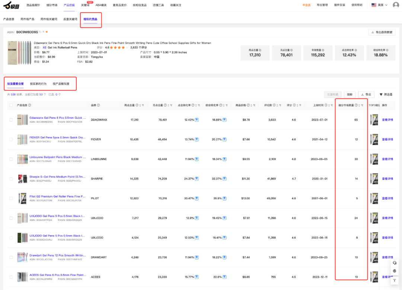This screenshot has width=402, height=290.
Task: Check the Ddaowanx Gel Pens row checkbox
Action: tap(11, 120)
